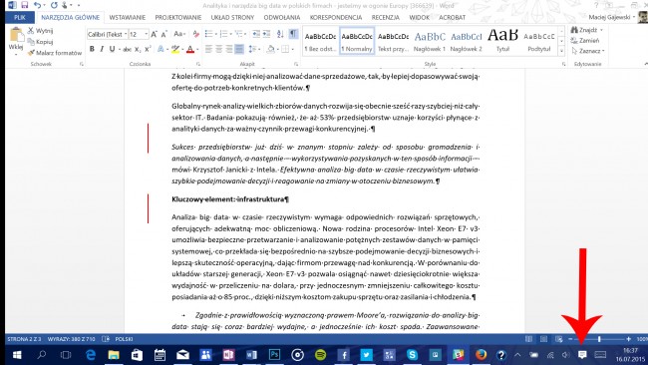Open the Action Center icon in system tray

[582, 355]
